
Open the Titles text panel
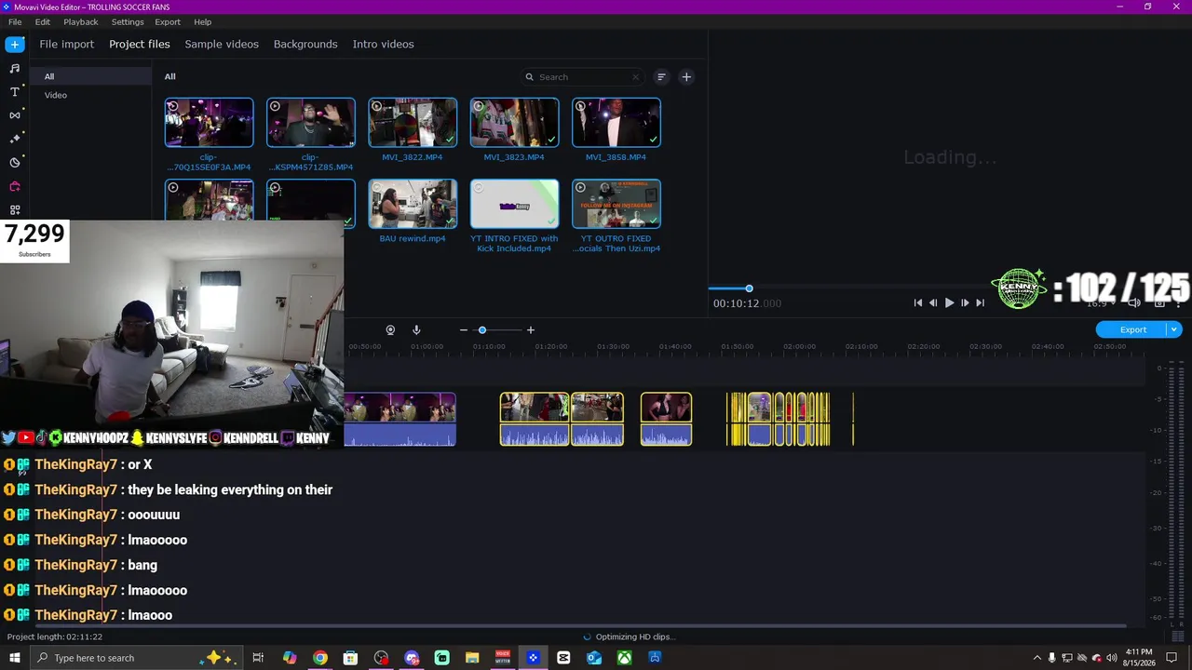click(15, 92)
